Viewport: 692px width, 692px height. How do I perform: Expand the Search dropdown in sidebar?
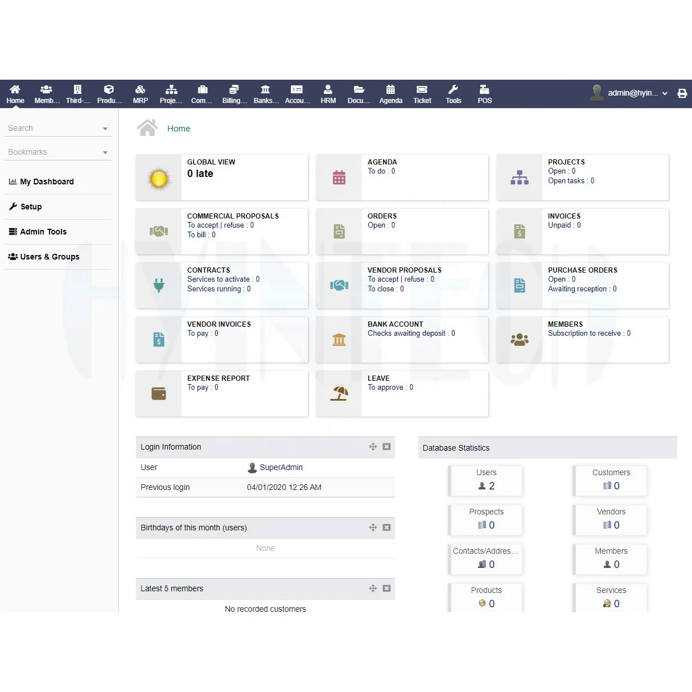pyautogui.click(x=105, y=129)
